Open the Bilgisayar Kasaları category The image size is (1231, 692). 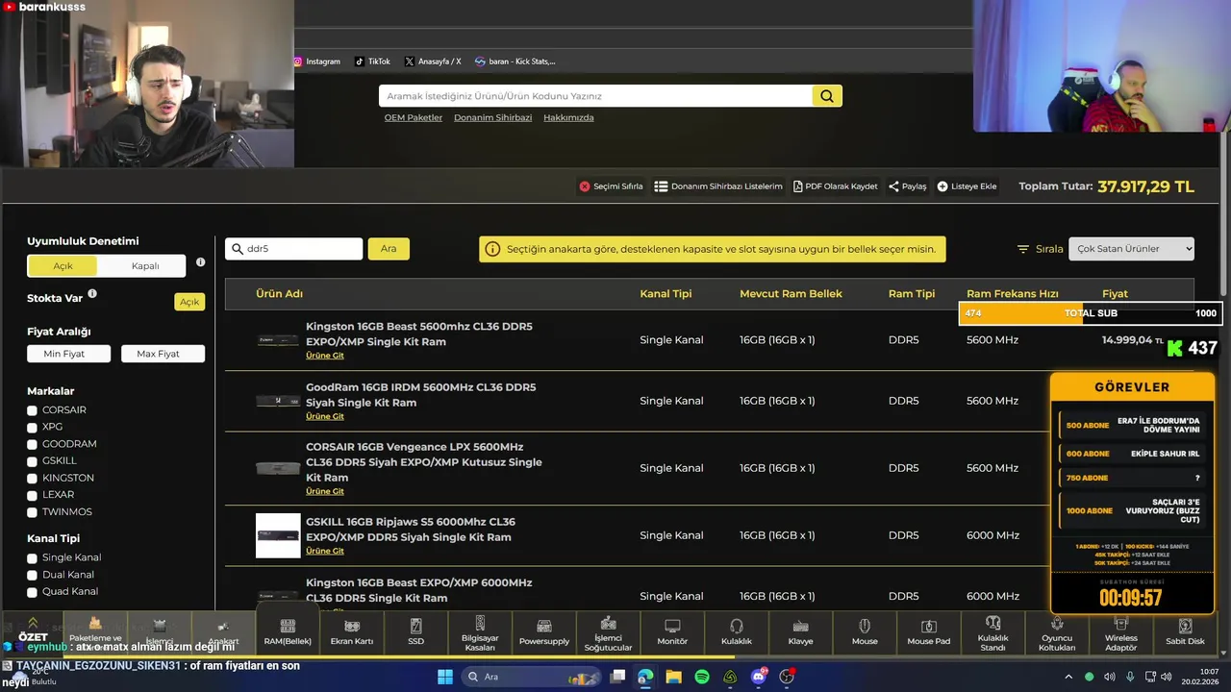point(480,632)
